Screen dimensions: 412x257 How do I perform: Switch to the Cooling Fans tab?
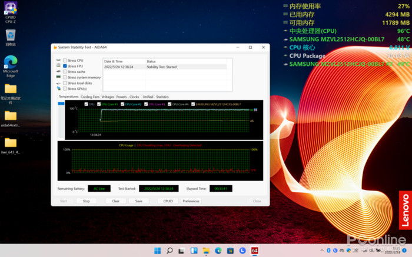(90, 97)
